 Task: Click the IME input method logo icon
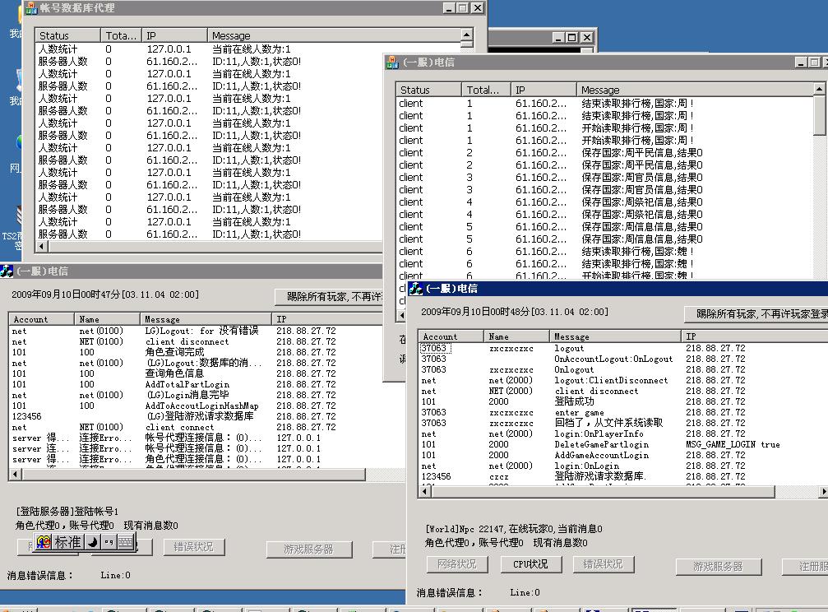click(x=44, y=542)
